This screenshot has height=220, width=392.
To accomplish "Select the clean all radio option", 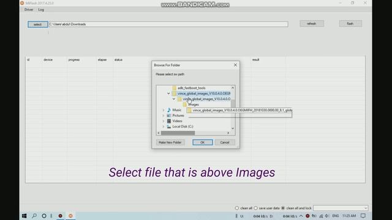I will pos(237,208).
